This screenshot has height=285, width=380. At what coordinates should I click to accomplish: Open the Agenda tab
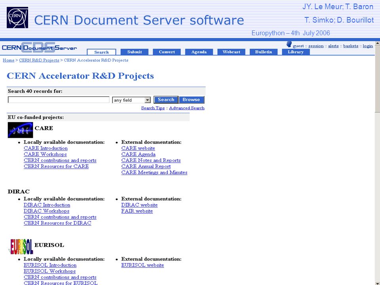(199, 52)
